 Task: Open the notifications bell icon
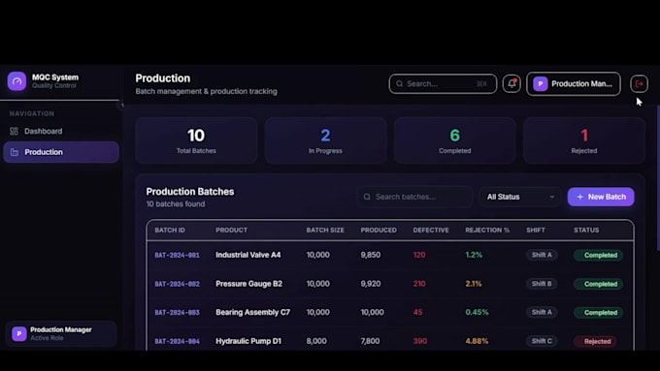click(x=511, y=83)
